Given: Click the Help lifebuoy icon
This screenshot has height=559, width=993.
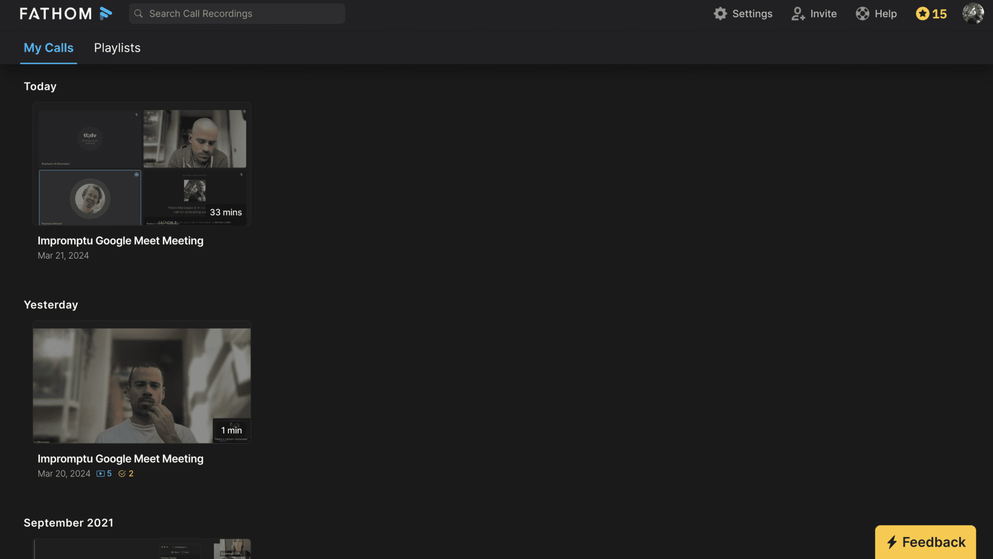Looking at the screenshot, I should click(x=862, y=14).
